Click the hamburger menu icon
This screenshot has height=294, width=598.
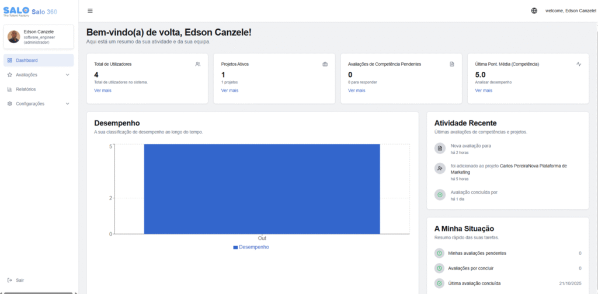90,10
